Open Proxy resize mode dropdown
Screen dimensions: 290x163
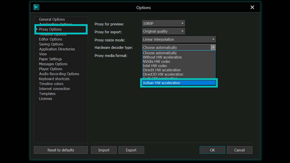[x=179, y=39]
